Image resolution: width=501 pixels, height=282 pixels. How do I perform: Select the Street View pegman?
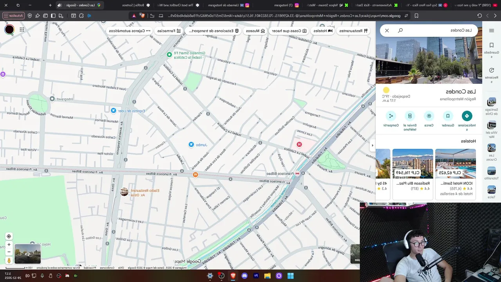click(x=9, y=260)
